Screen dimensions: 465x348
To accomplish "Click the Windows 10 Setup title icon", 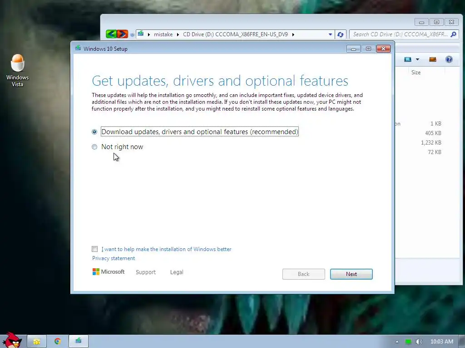I will (78, 48).
